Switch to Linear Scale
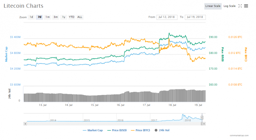The height and width of the screenshot is (140, 256). [213, 6]
